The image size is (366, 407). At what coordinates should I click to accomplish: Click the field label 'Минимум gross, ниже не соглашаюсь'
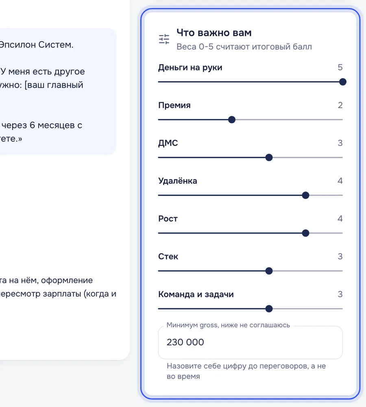pos(228,325)
